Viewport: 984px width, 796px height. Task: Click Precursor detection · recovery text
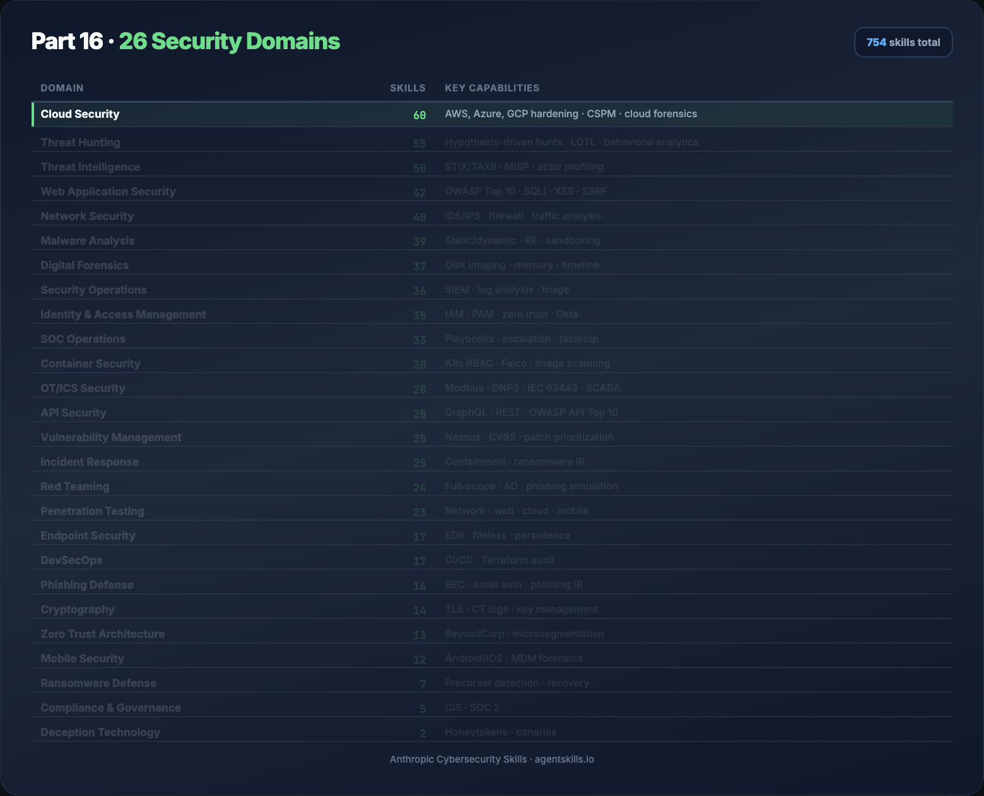517,683
